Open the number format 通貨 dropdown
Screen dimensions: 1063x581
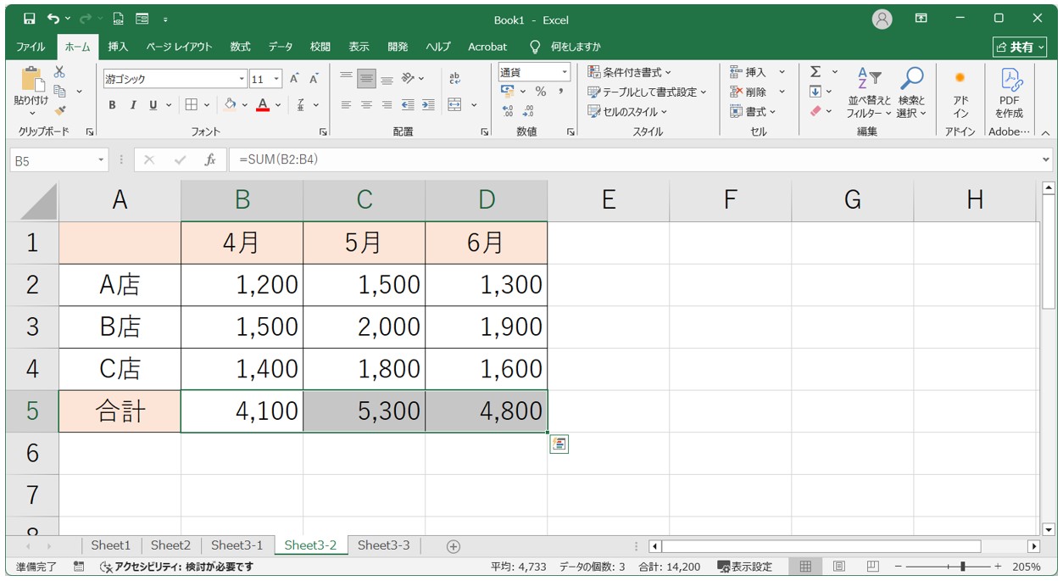[565, 72]
